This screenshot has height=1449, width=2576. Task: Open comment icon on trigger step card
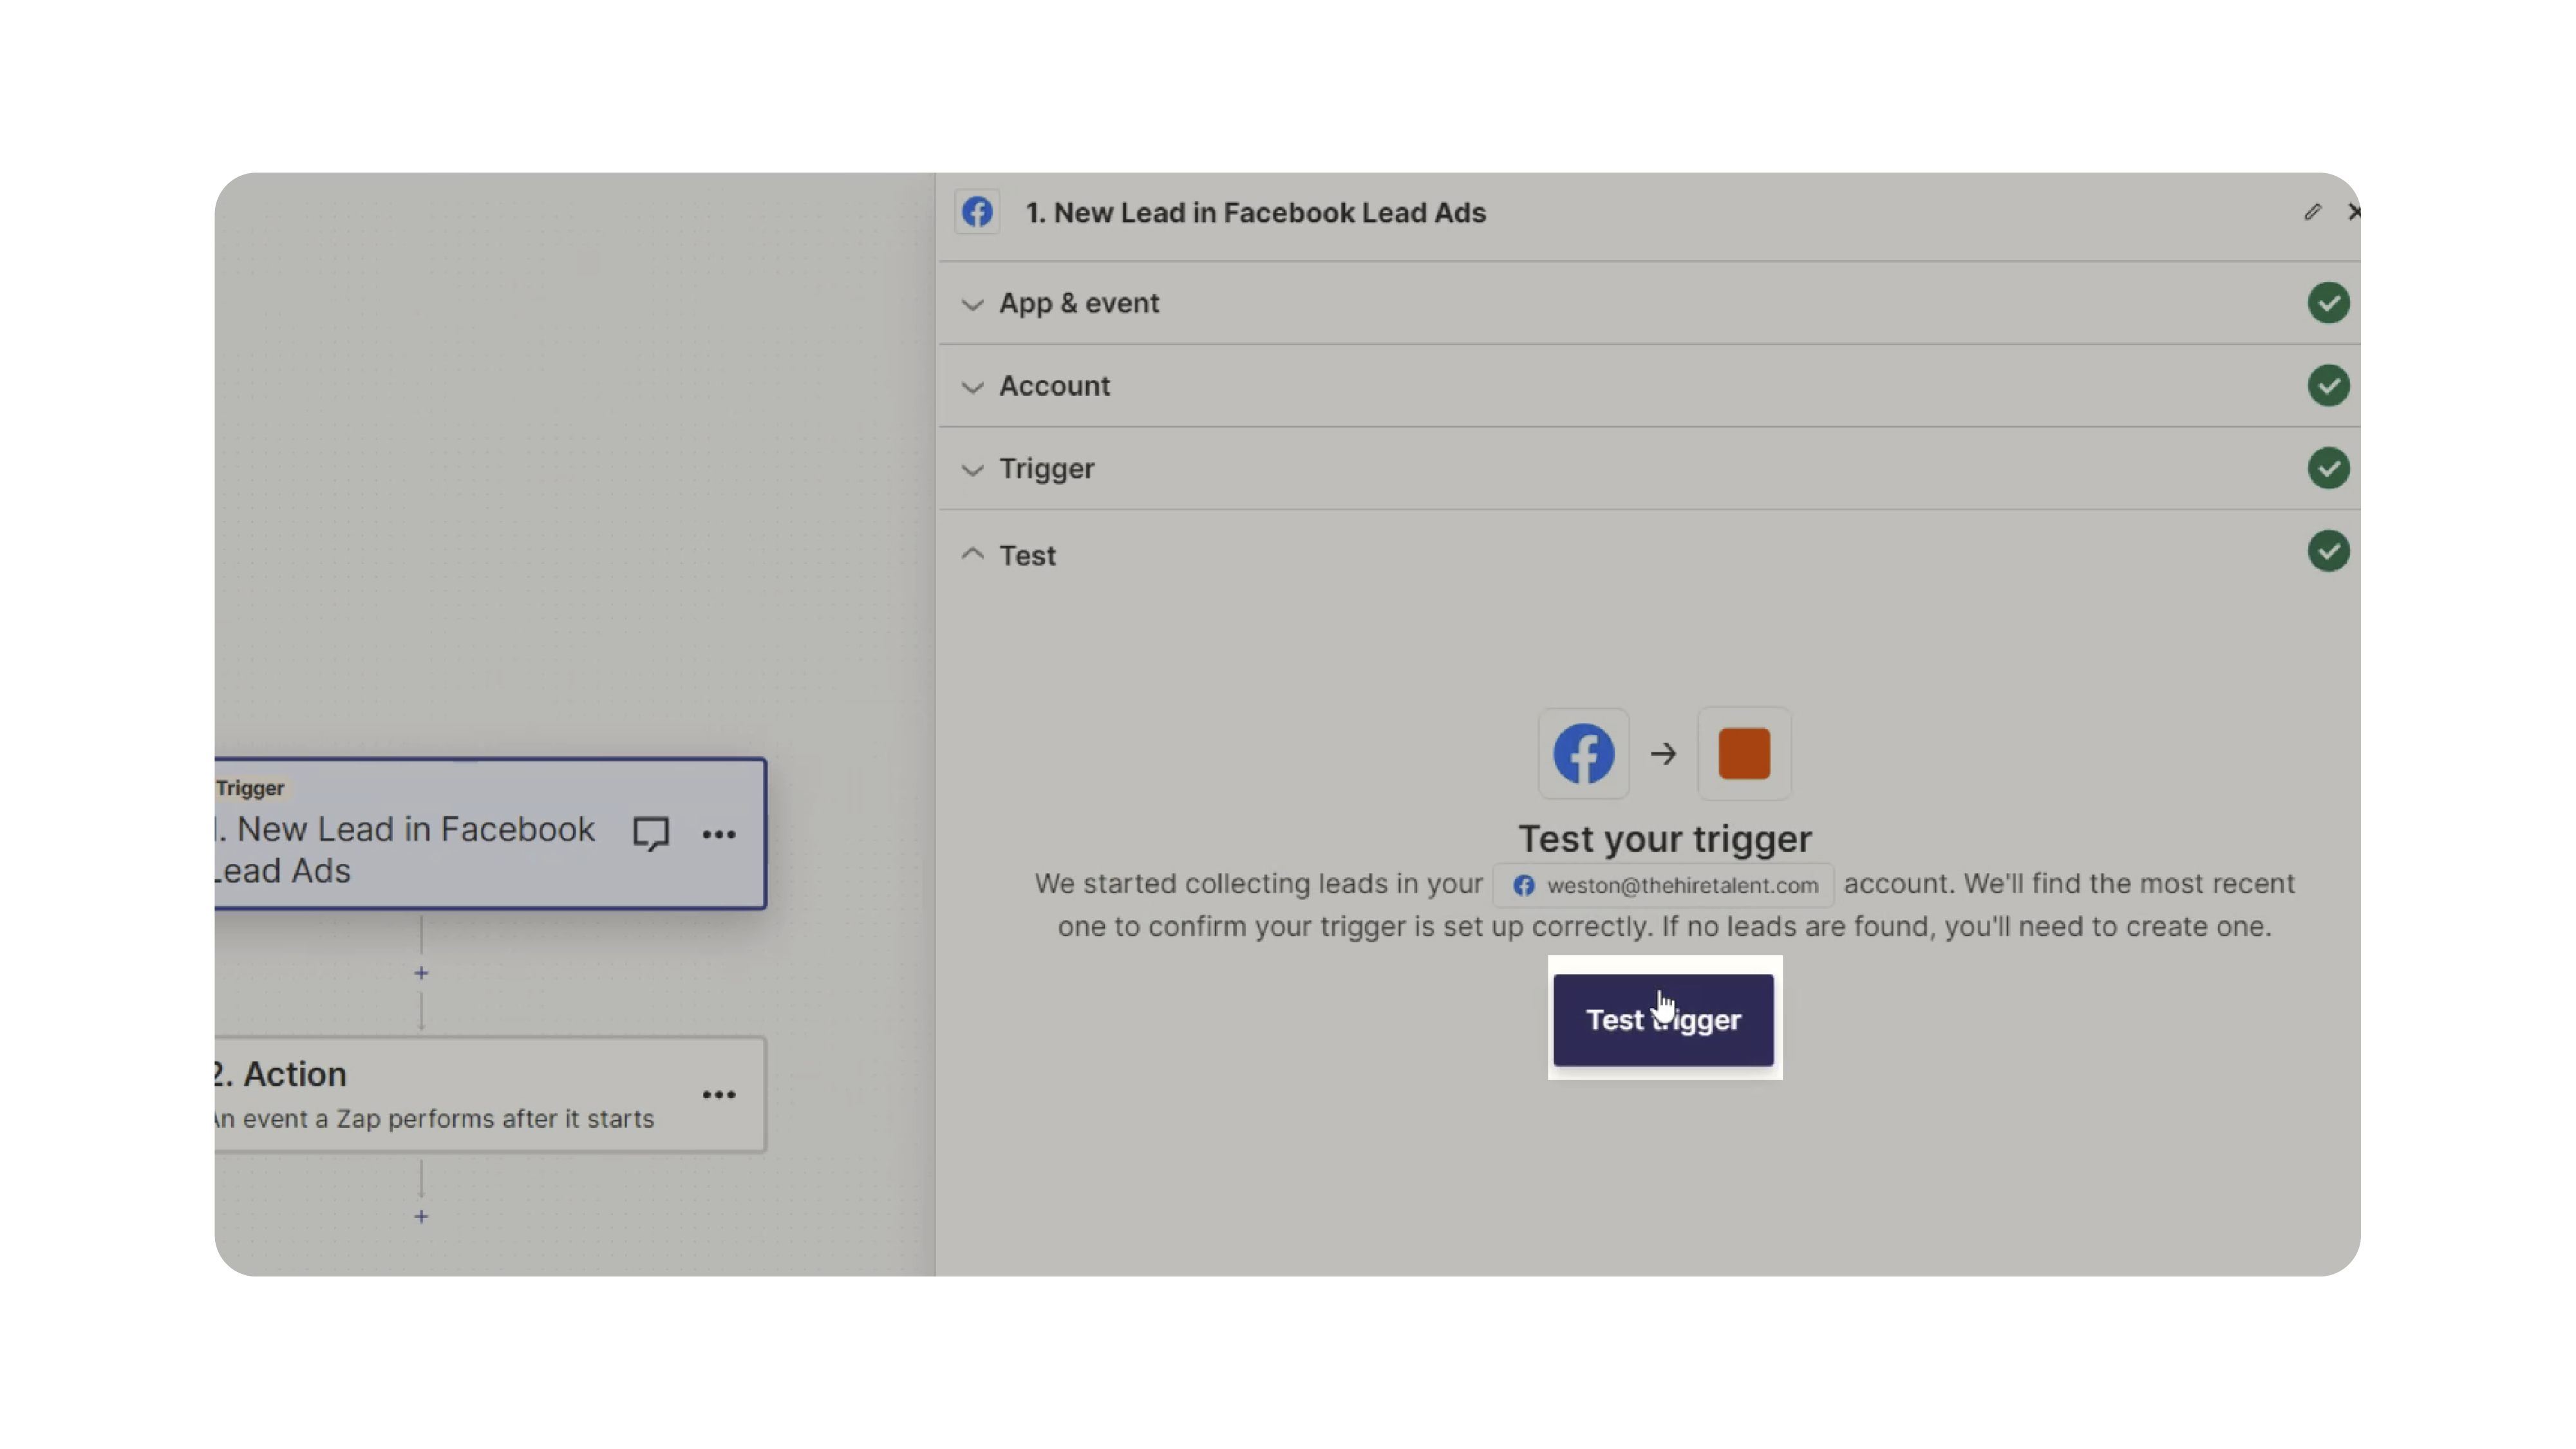tap(651, 833)
